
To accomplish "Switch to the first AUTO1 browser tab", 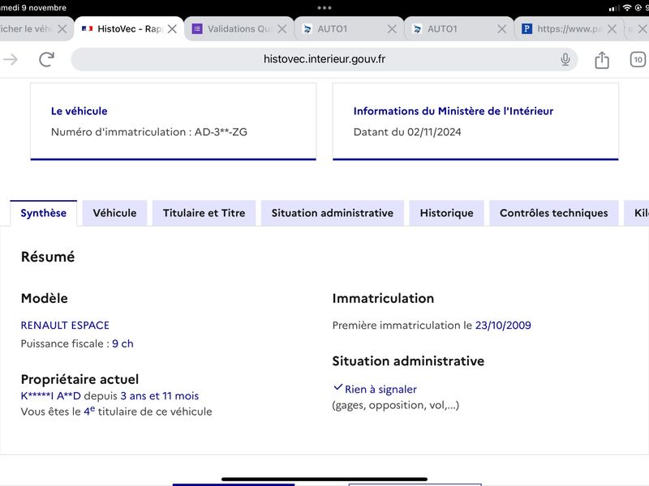I will (x=350, y=29).
